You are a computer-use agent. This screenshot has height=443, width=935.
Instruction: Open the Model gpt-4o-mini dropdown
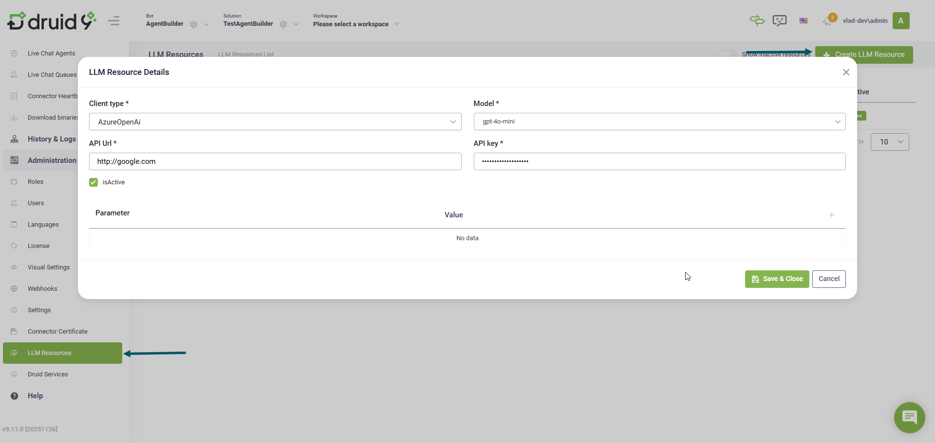(659, 122)
